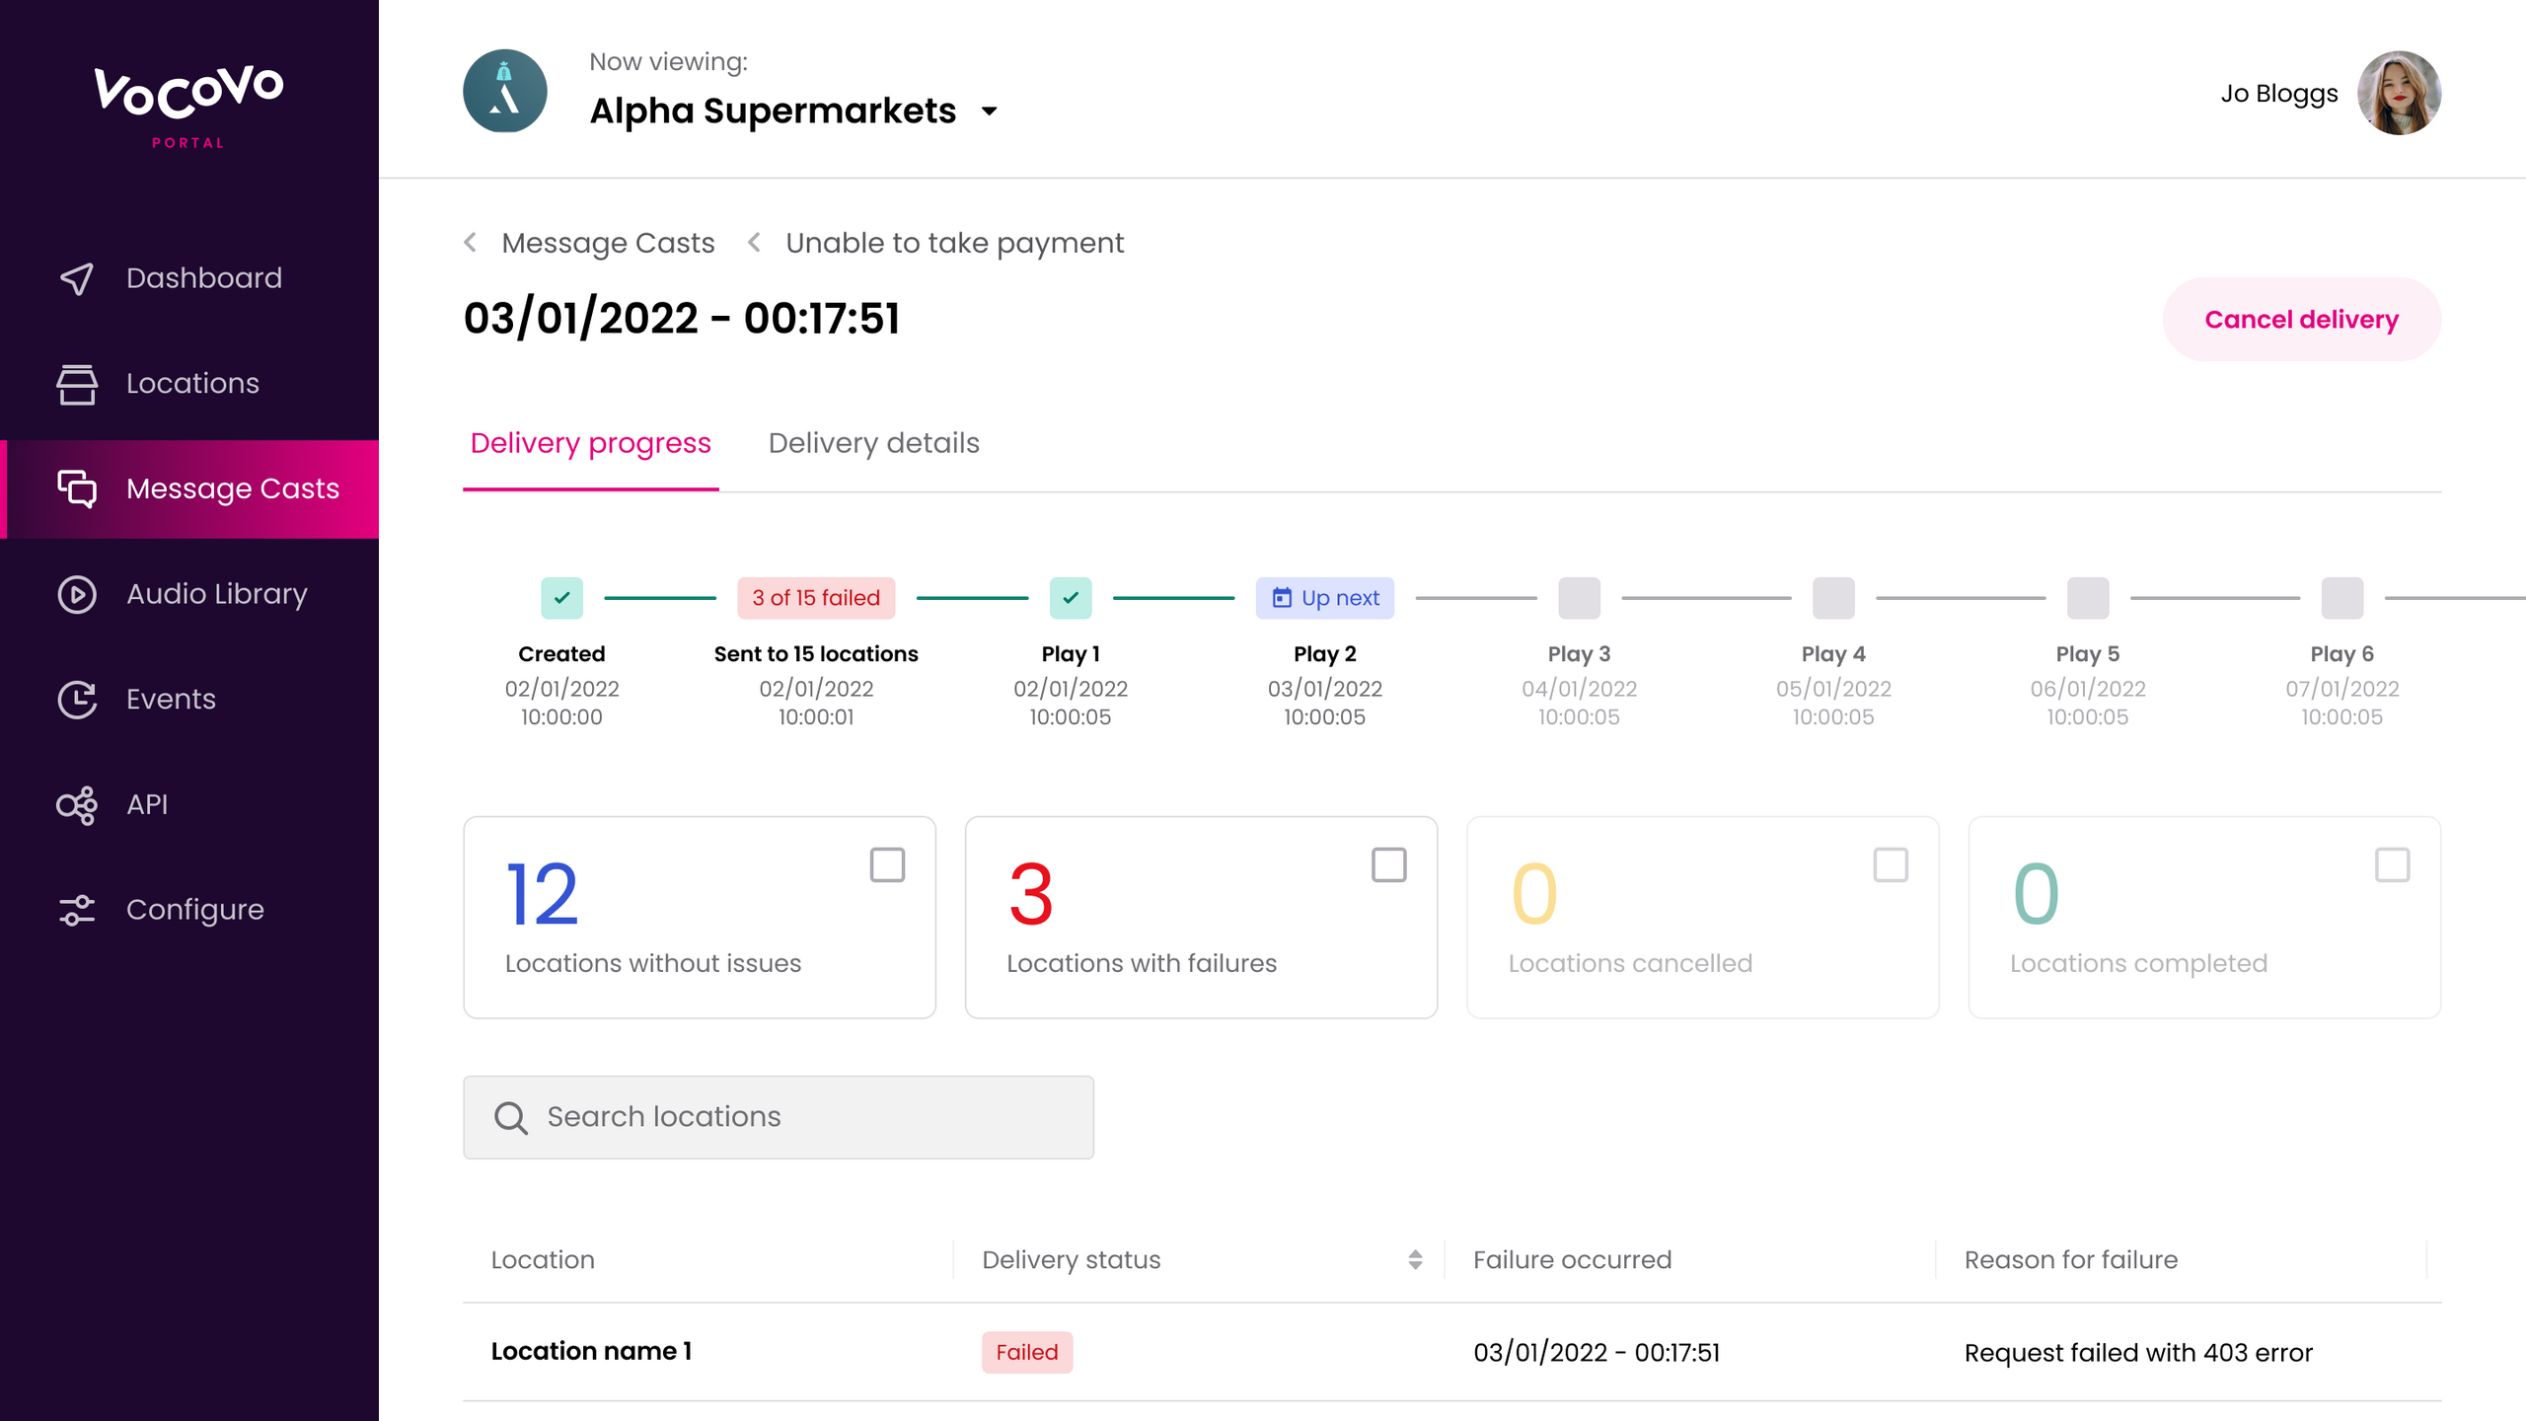The image size is (2526, 1421).
Task: Open Dashboard via paper plane icon
Action: 77,278
